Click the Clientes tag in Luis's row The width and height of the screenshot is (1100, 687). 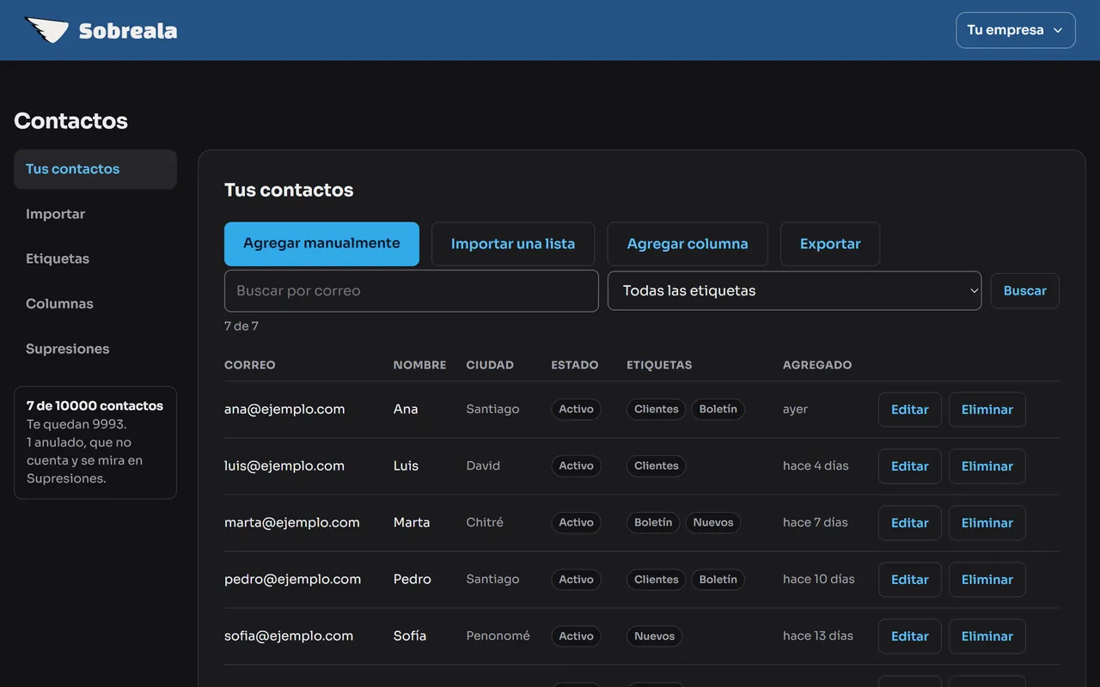[657, 465]
